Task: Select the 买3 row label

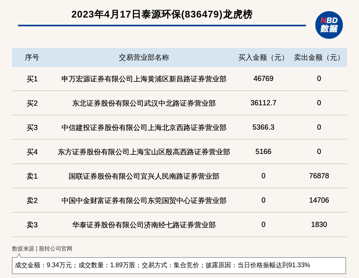Action: (x=32, y=128)
